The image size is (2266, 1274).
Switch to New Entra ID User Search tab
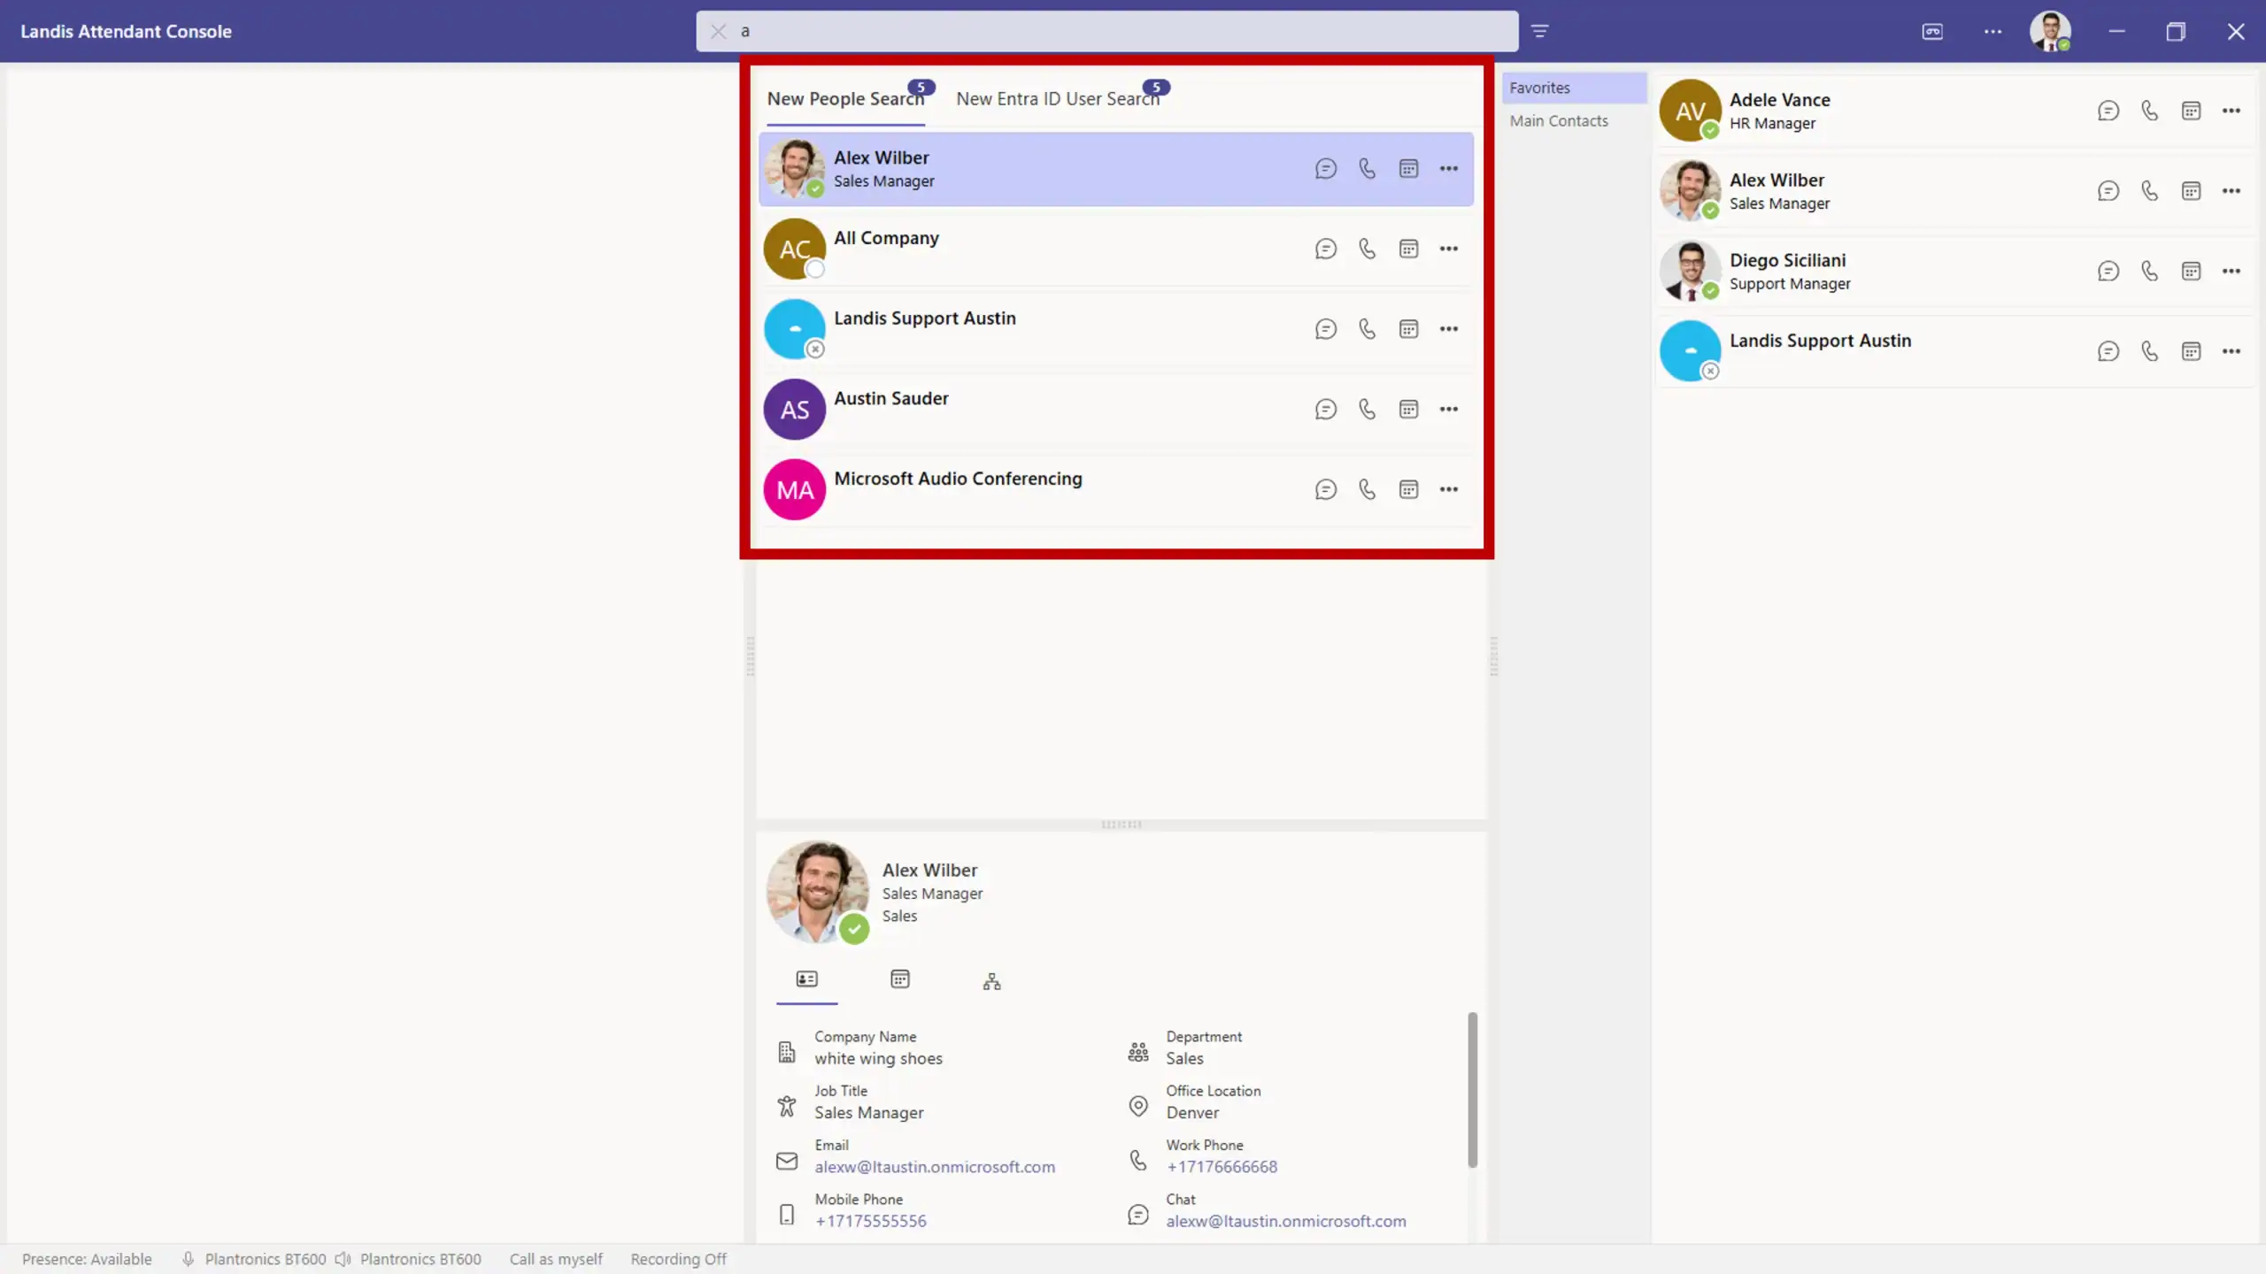tap(1057, 99)
